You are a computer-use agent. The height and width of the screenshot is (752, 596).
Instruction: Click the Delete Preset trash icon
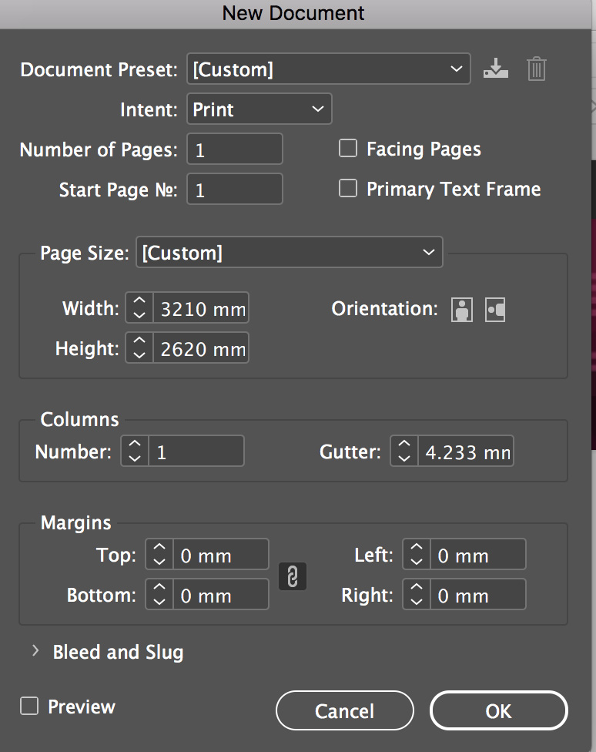pyautogui.click(x=536, y=69)
